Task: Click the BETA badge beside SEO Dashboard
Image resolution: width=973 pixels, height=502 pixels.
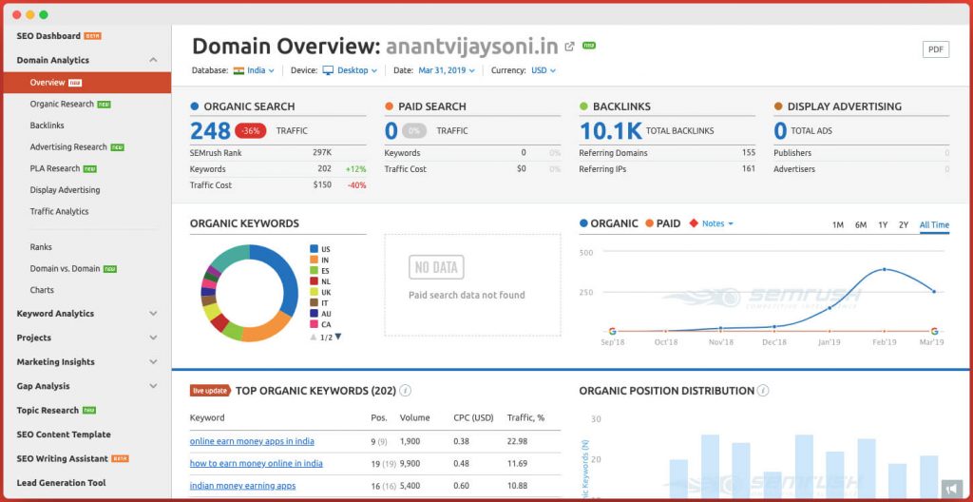Action: pos(92,36)
